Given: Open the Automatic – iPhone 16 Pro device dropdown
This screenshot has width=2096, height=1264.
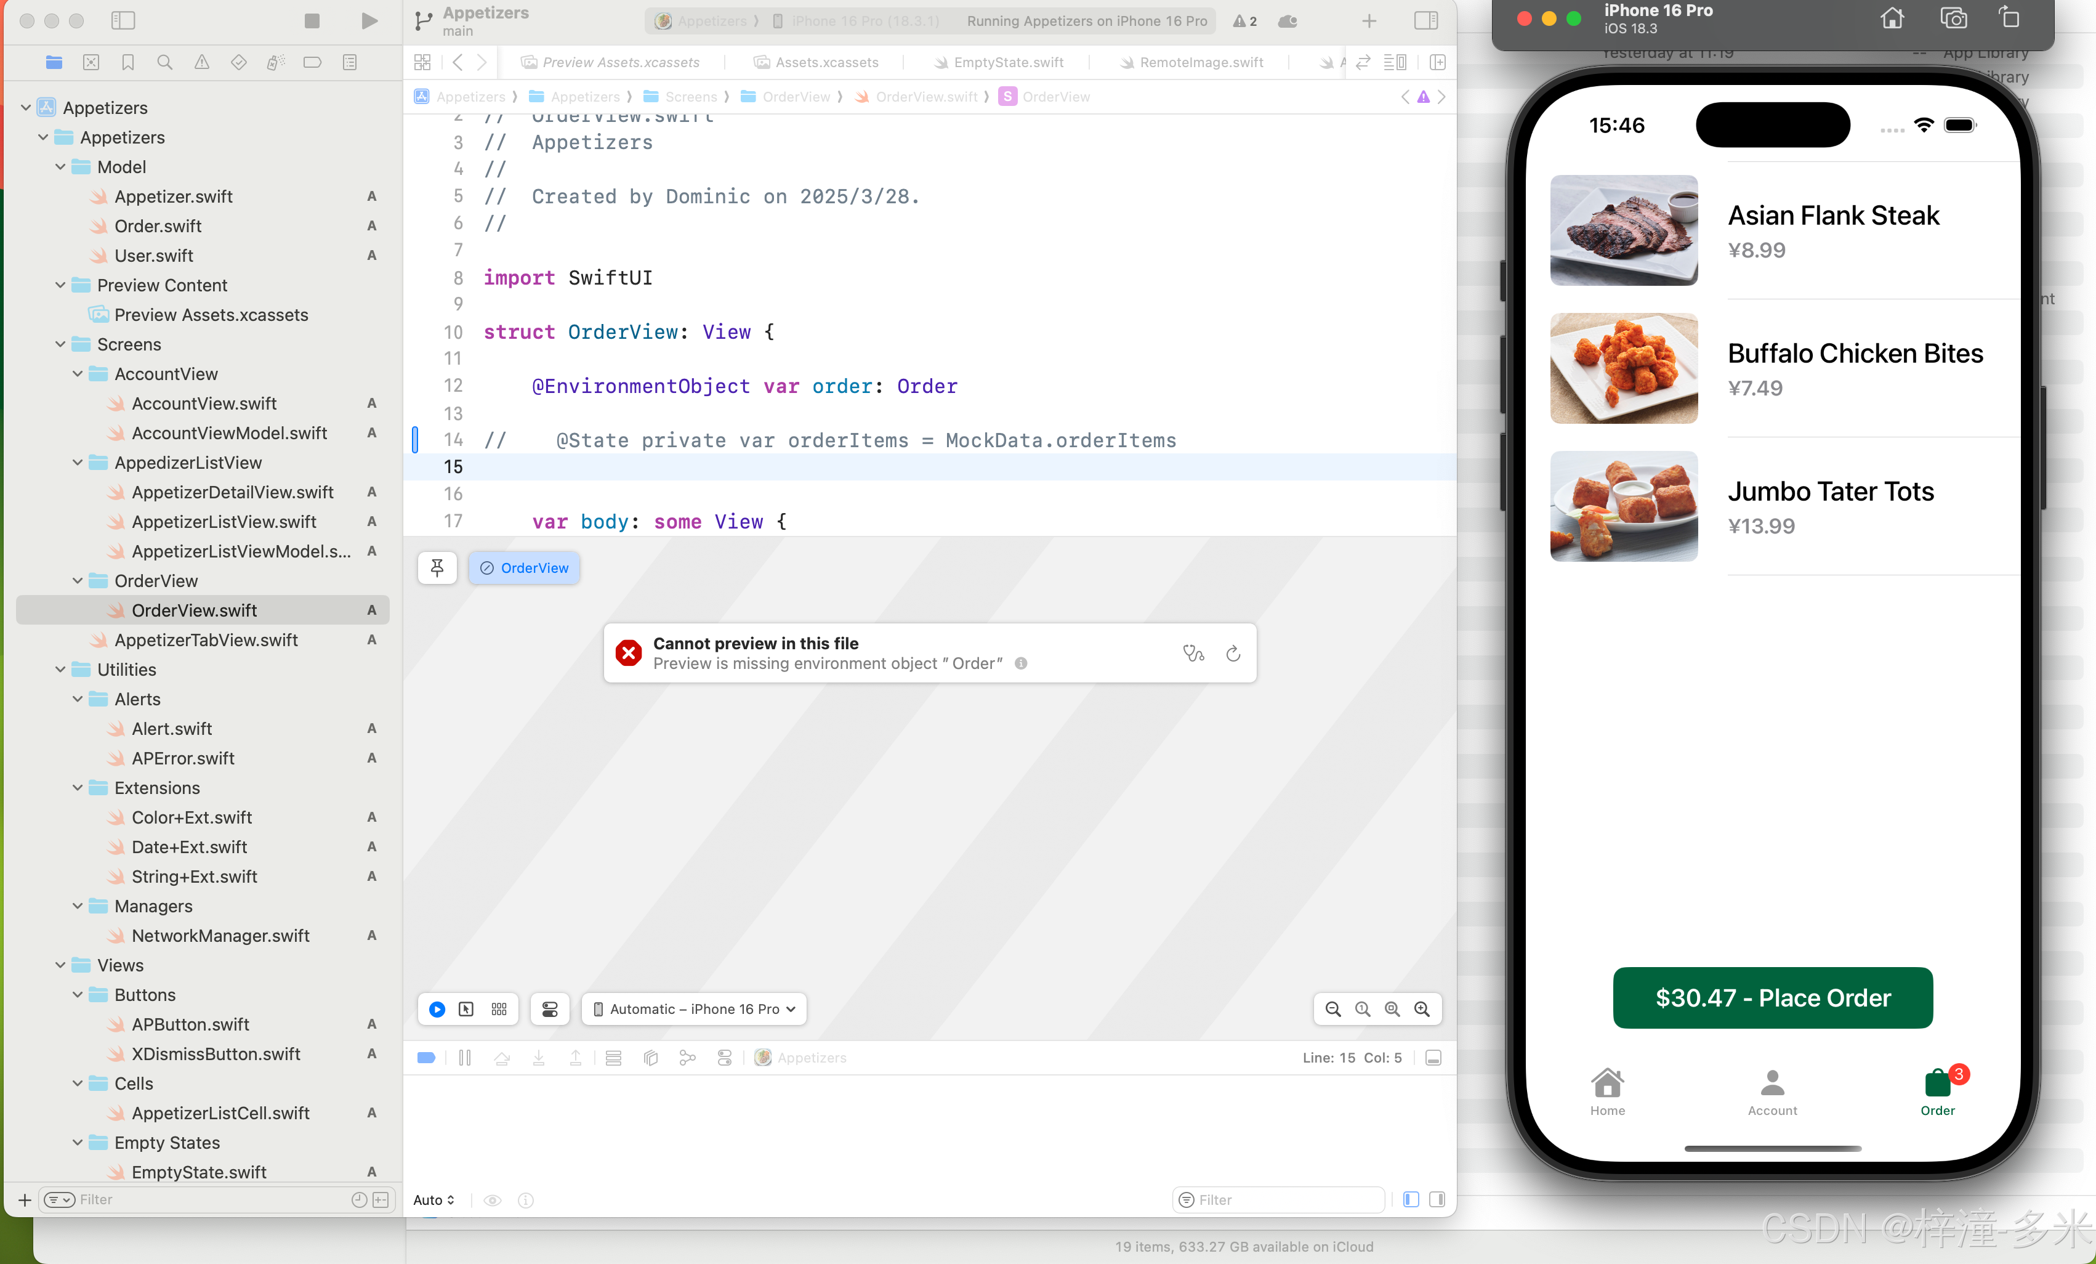Looking at the screenshot, I should 694,1008.
